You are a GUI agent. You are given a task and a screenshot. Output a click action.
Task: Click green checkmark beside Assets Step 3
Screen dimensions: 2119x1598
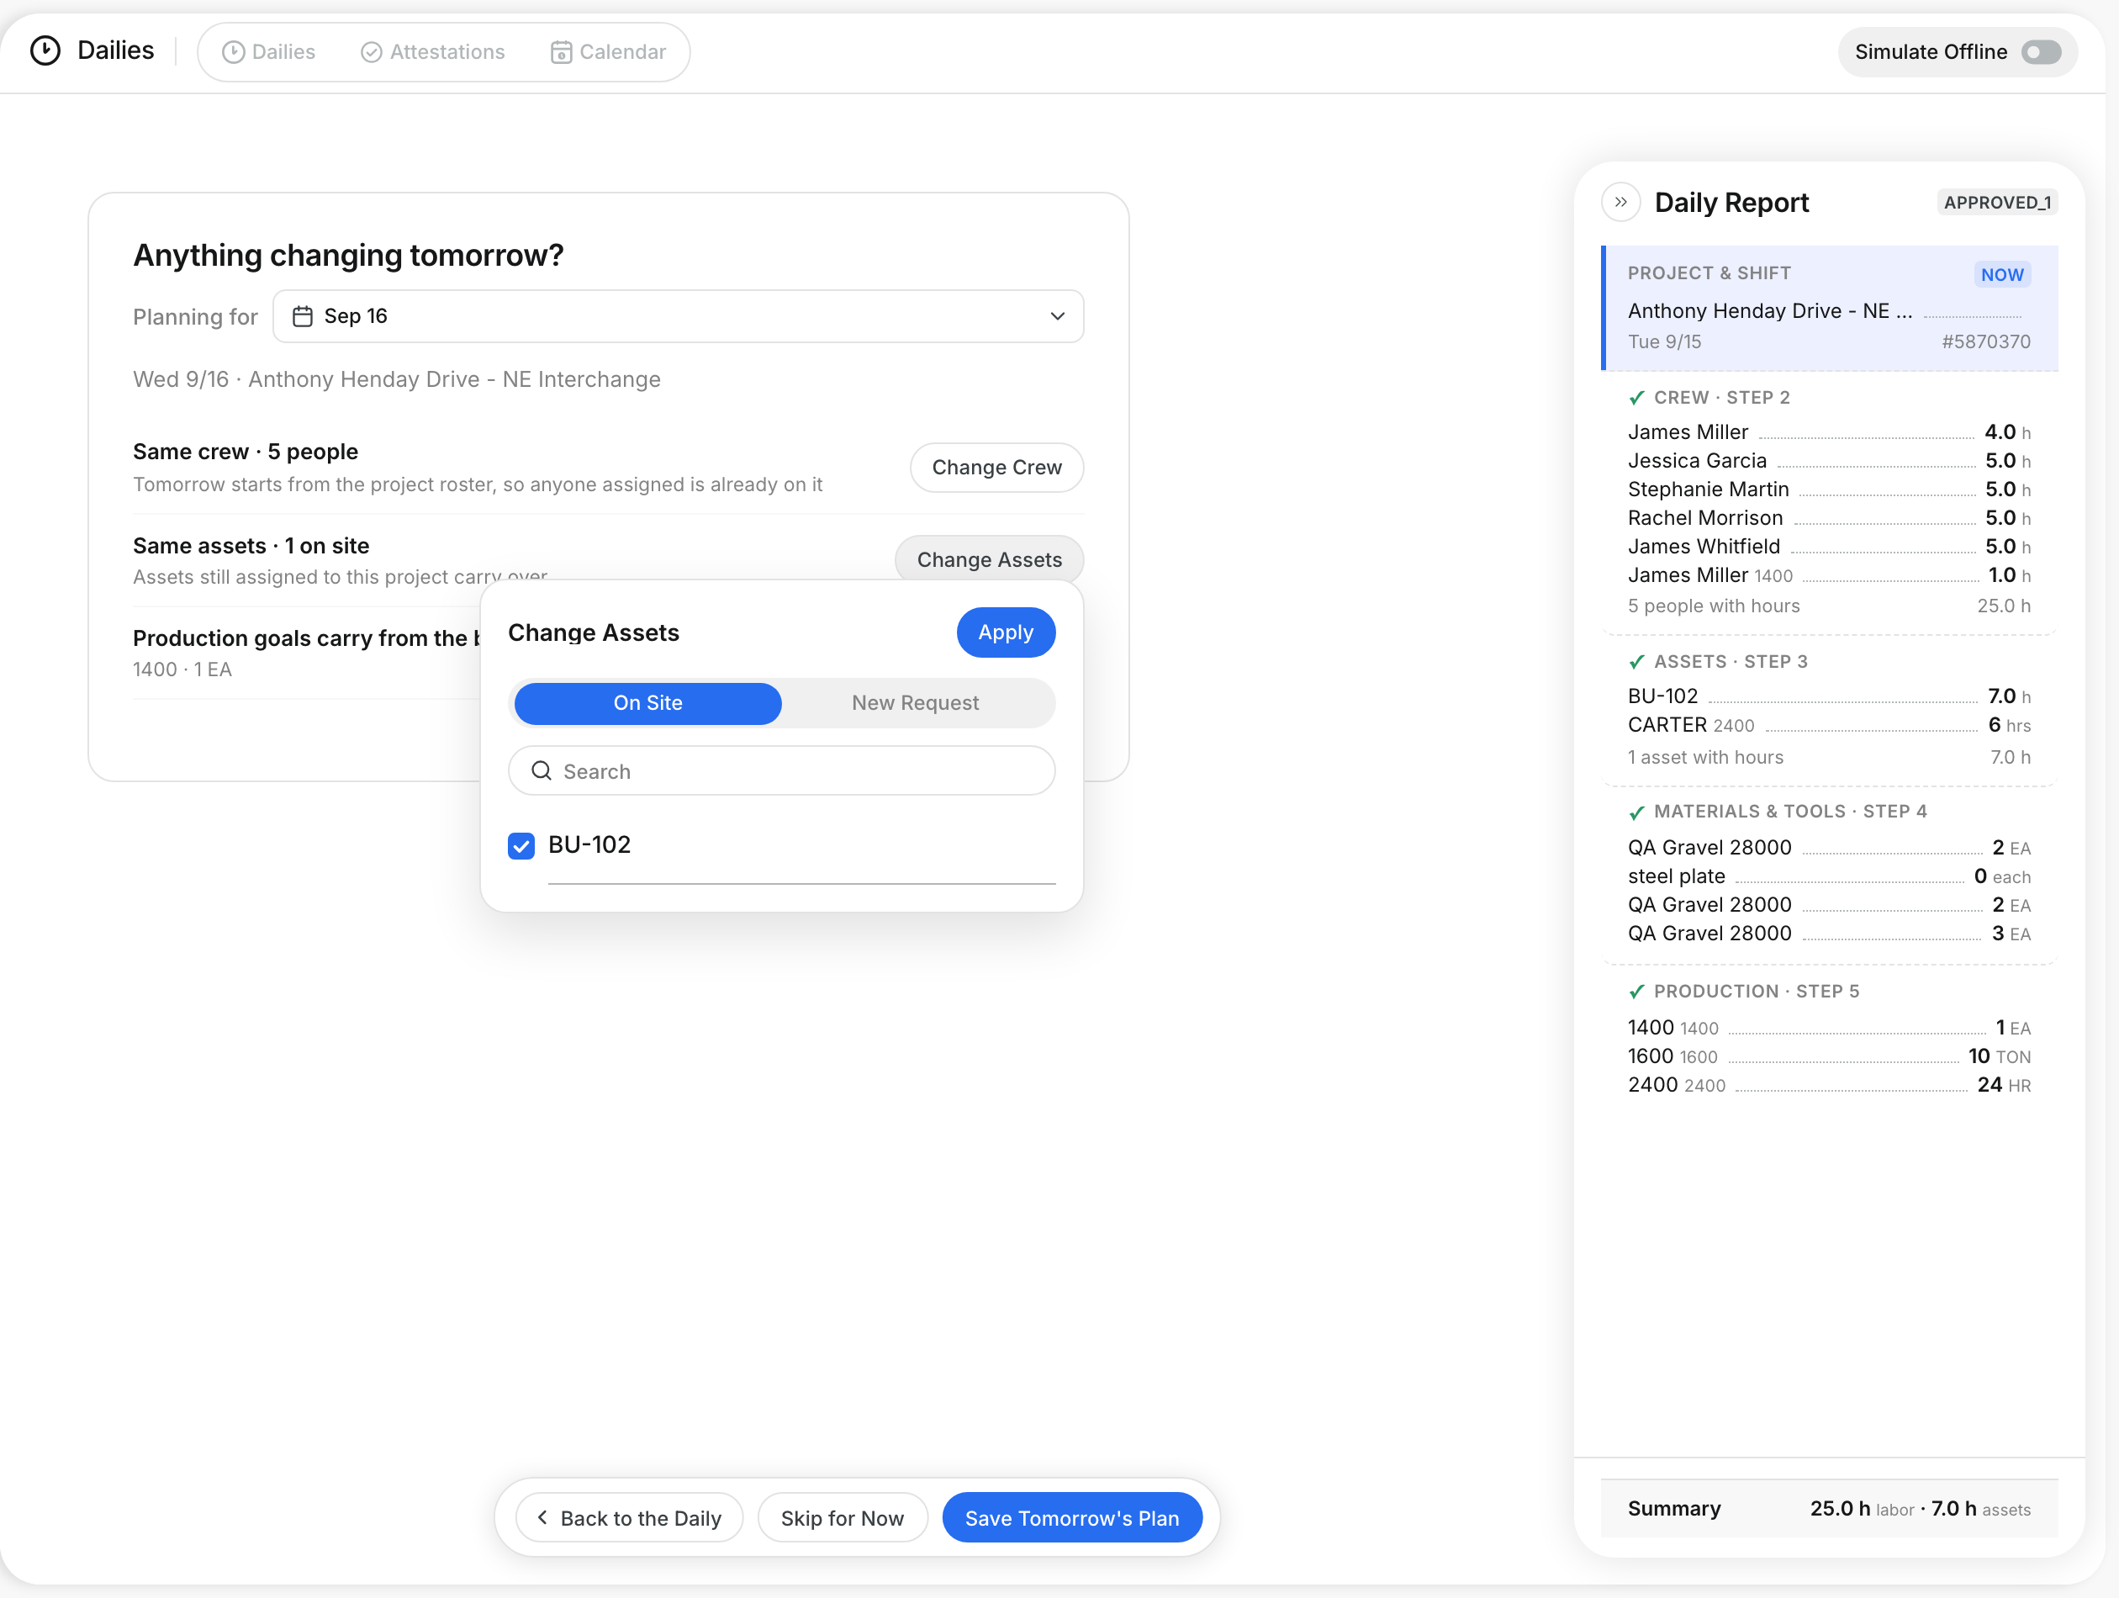[1636, 662]
